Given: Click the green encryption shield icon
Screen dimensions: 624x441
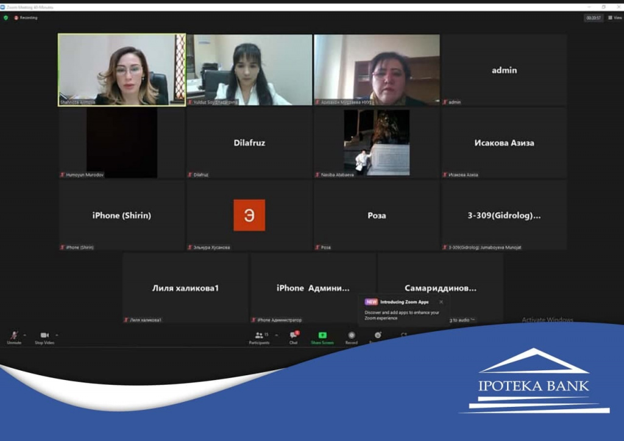Looking at the screenshot, I should click(6, 18).
